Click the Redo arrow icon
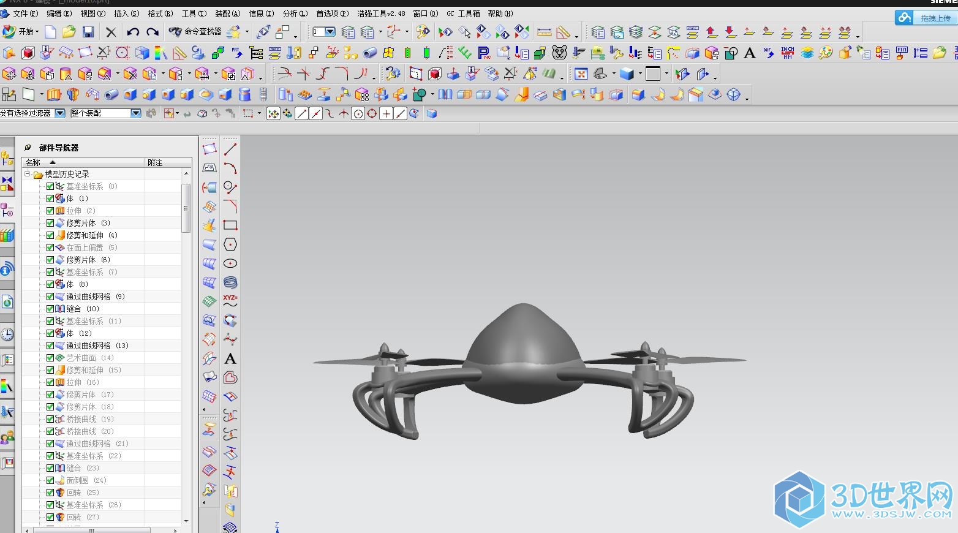 click(x=153, y=32)
